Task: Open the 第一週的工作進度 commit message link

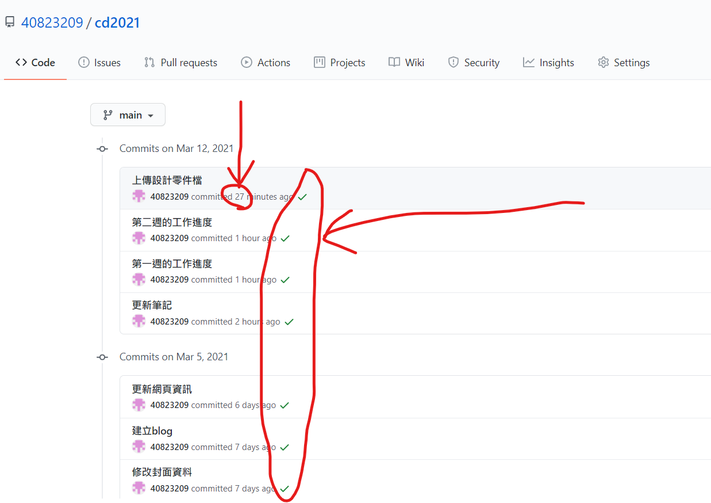Action: [x=172, y=264]
